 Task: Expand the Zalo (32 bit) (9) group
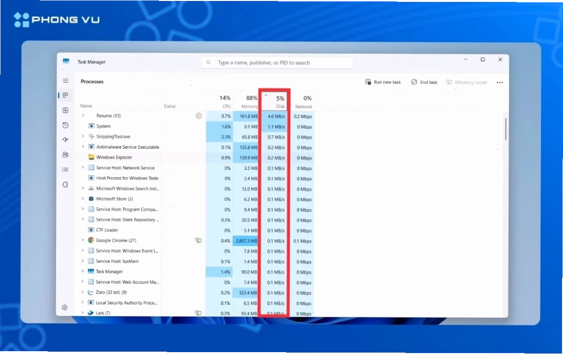83,292
